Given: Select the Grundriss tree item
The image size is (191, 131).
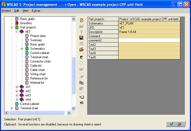Looking at the screenshot, I should pos(26,23).
